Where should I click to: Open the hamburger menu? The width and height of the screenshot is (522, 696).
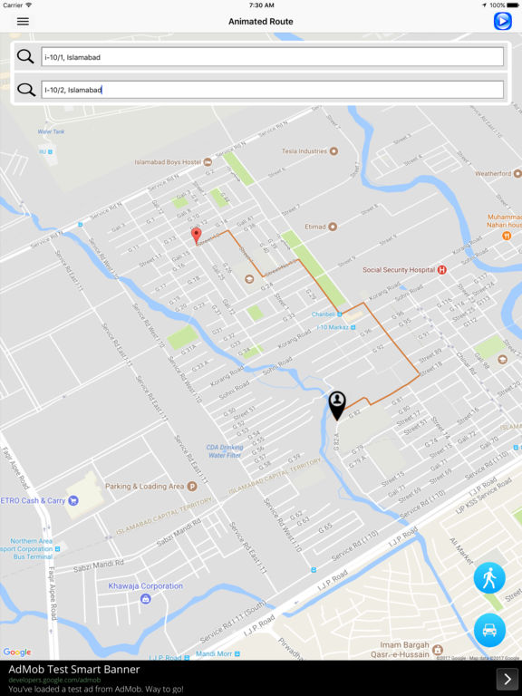(23, 22)
